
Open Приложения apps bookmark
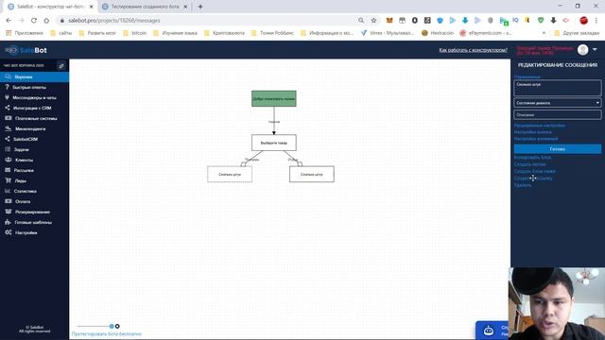[x=25, y=33]
